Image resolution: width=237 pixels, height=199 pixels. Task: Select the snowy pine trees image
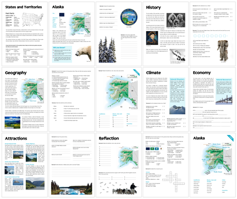click(108, 50)
